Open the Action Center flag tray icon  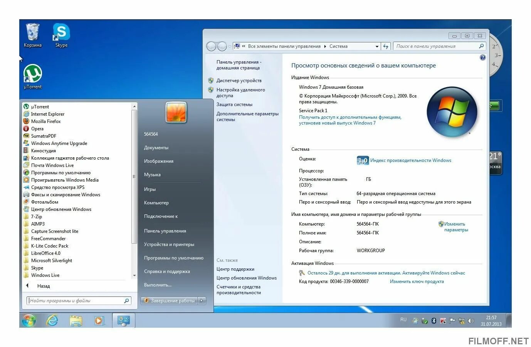point(452,321)
